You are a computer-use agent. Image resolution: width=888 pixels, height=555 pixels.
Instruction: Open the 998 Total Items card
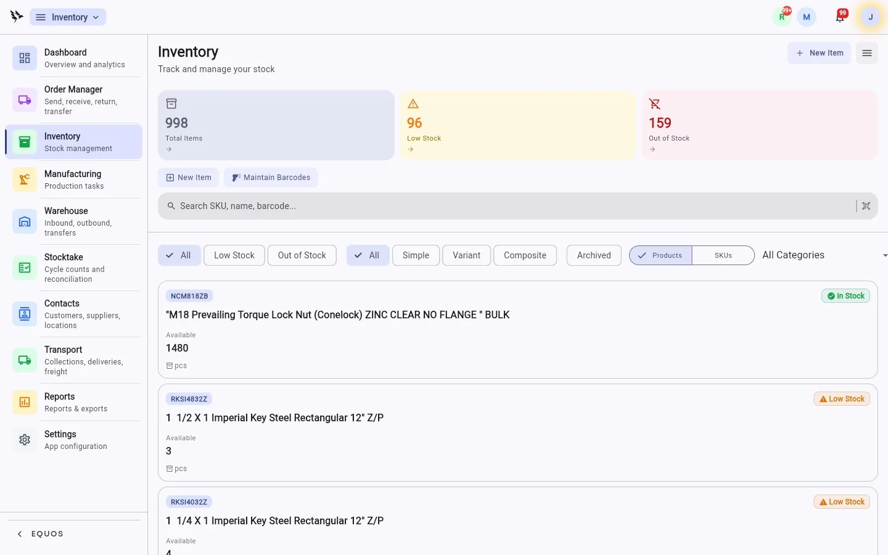coord(276,125)
